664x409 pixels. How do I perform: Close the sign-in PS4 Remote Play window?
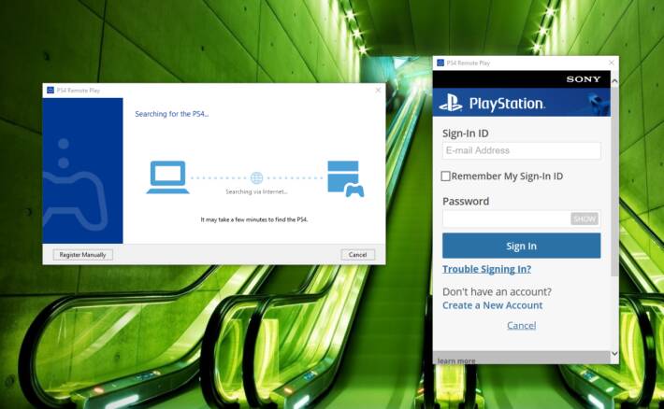point(611,63)
